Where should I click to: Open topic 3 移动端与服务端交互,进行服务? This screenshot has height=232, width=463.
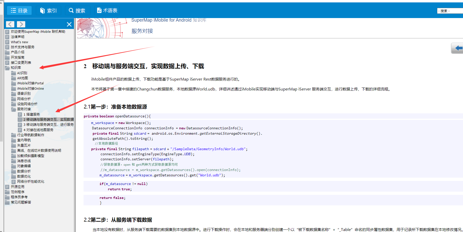click(x=49, y=125)
